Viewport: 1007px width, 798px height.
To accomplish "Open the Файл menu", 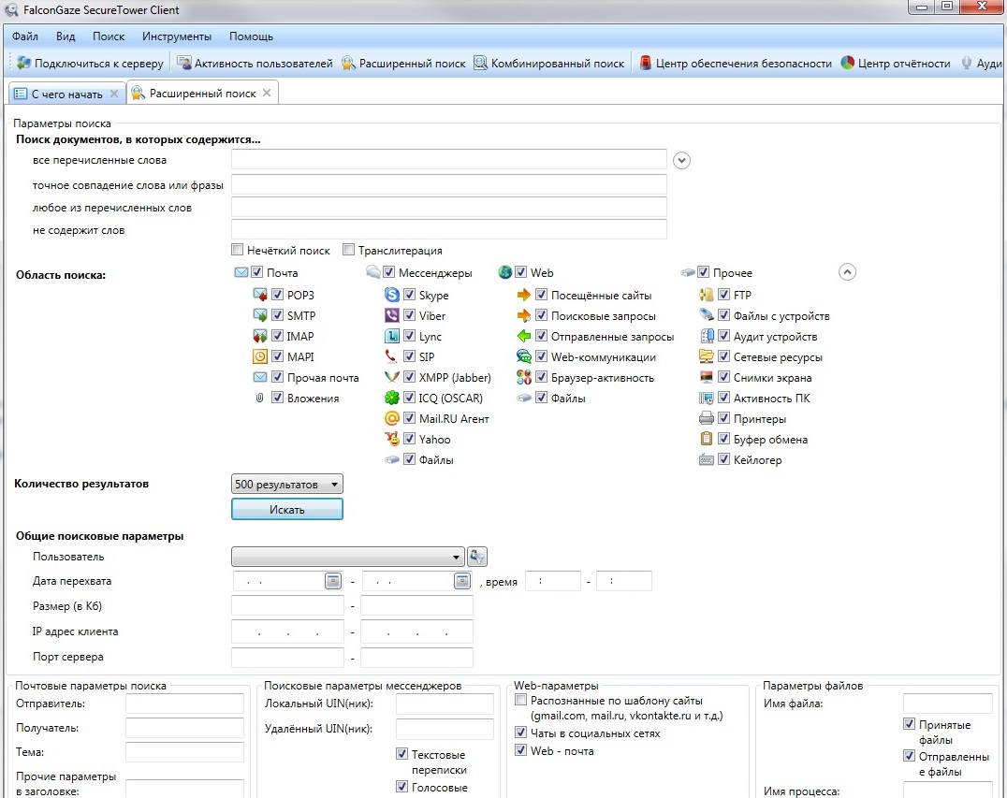I will pos(25,36).
